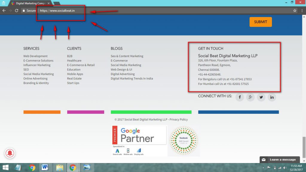Screen dimensions: 306x172
Task: Click the Facebook SME Council India badge
Action: click(183, 141)
